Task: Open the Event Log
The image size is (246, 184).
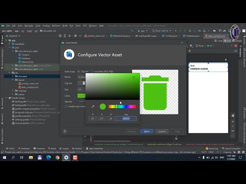Action: click(212, 148)
